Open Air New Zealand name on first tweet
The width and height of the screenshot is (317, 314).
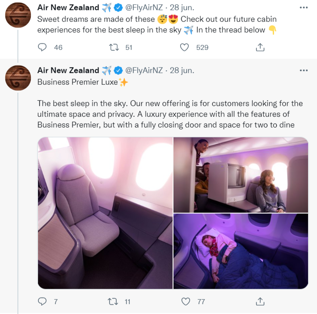click(68, 8)
